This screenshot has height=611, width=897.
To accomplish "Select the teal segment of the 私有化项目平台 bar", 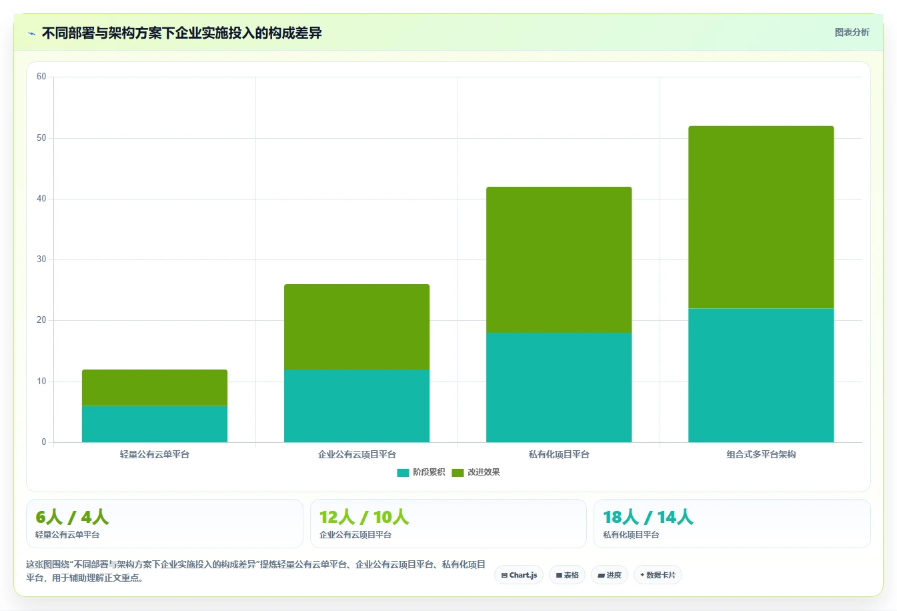I will point(559,388).
